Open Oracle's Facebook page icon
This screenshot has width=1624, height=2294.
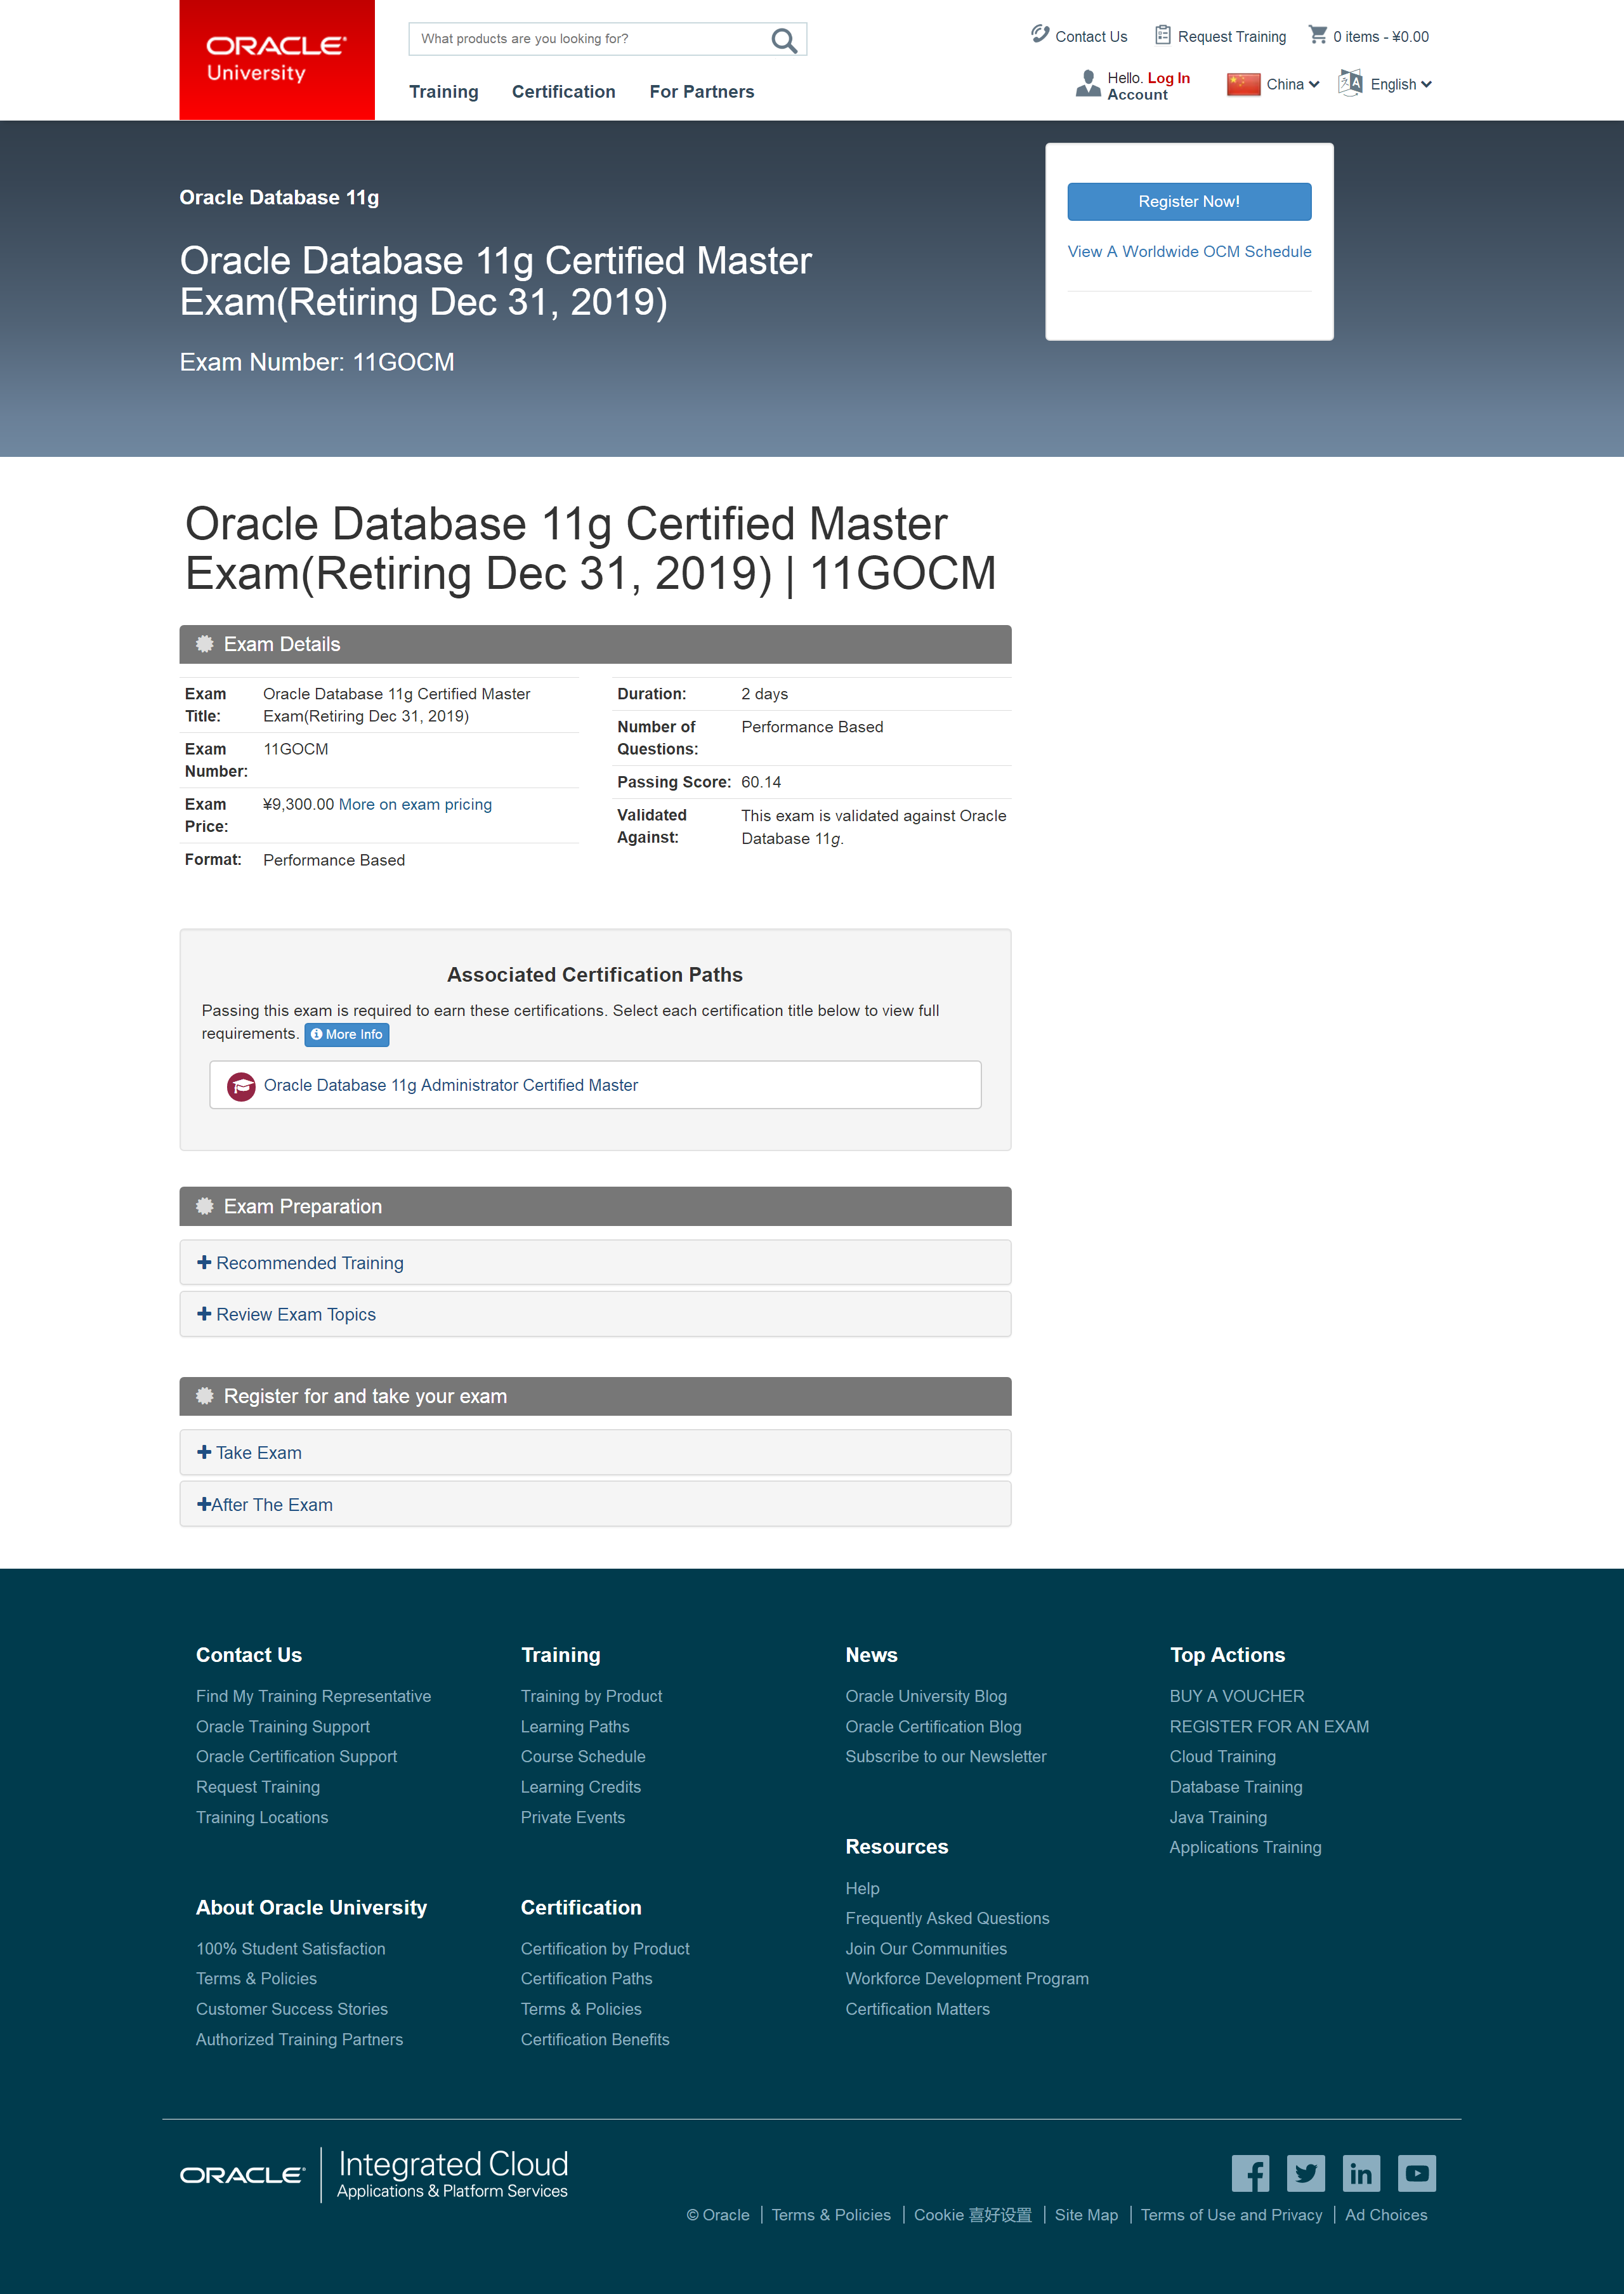(1250, 2173)
